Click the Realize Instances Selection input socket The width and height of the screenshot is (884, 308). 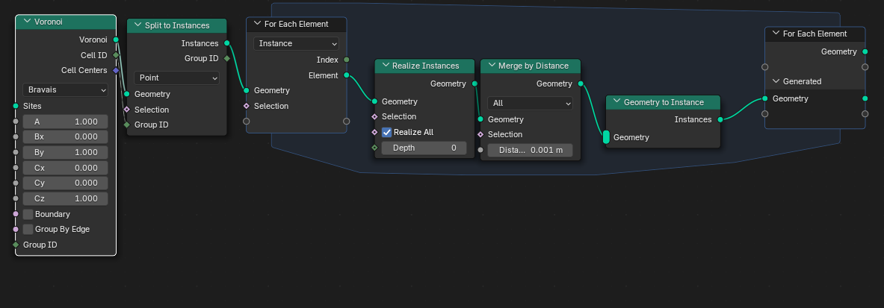pos(374,116)
